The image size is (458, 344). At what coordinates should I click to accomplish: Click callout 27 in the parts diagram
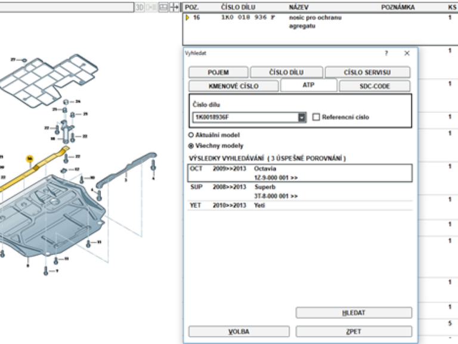coord(14,60)
